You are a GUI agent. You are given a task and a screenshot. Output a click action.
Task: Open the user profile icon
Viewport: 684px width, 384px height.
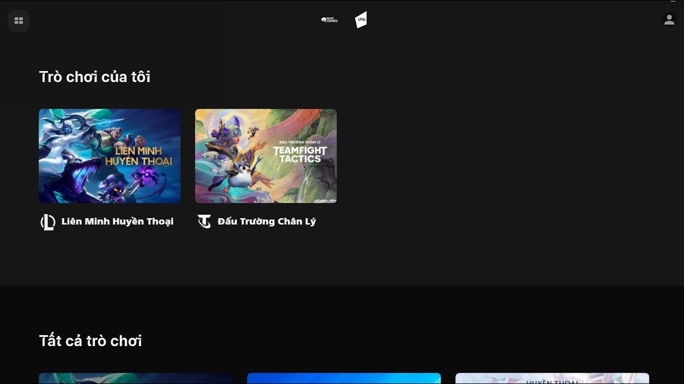669,20
